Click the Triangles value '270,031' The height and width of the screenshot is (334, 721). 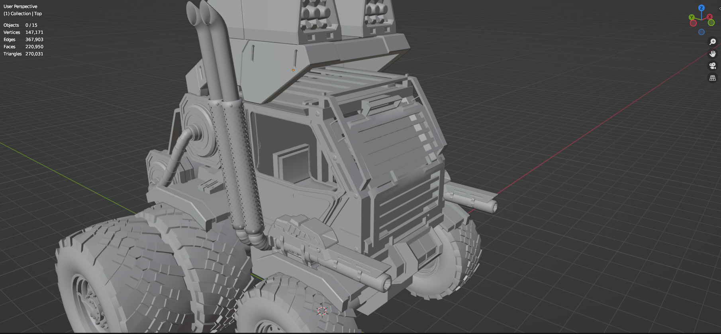click(x=34, y=54)
